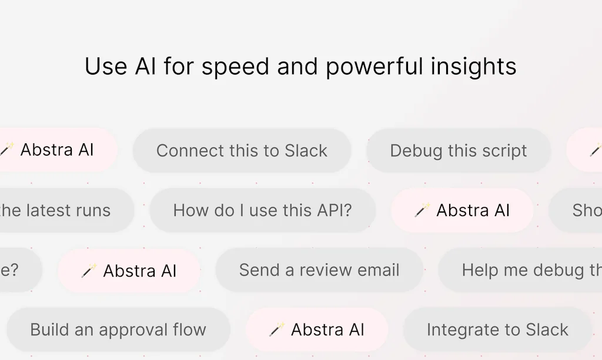Click the wand icon on the third-row Abstra AI pill
Image resolution: width=602 pixels, height=360 pixels.
point(89,271)
